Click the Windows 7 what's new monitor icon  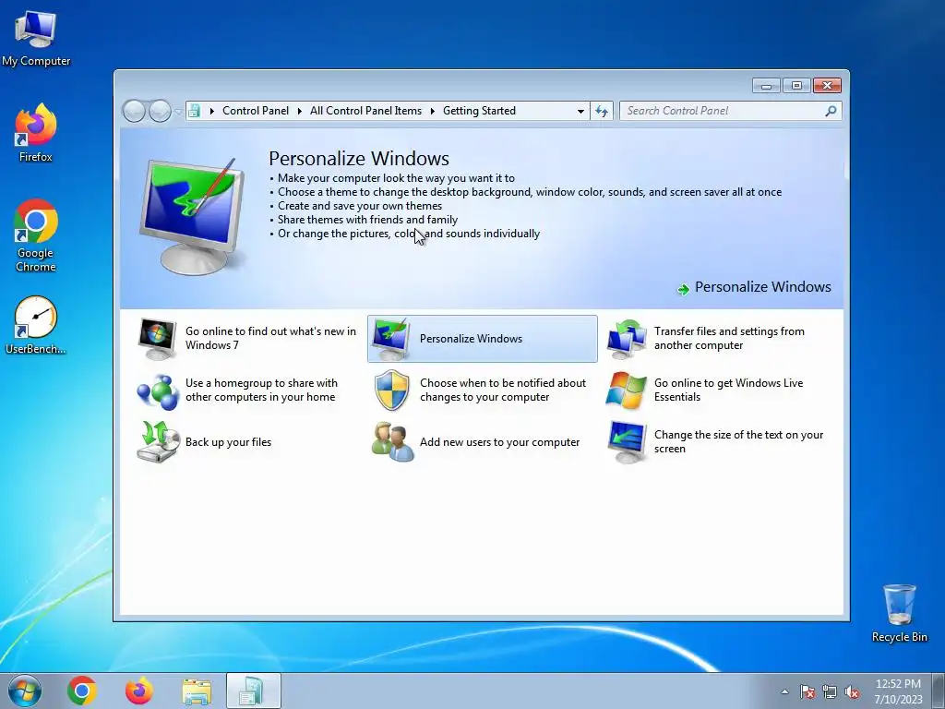click(x=157, y=339)
